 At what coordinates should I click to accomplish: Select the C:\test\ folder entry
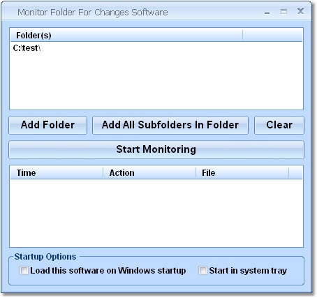[27, 48]
